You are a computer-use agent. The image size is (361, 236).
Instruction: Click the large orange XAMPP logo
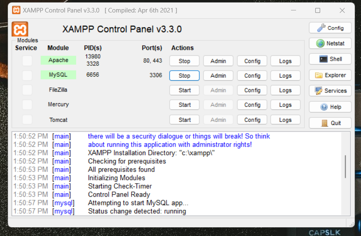coord(20,29)
